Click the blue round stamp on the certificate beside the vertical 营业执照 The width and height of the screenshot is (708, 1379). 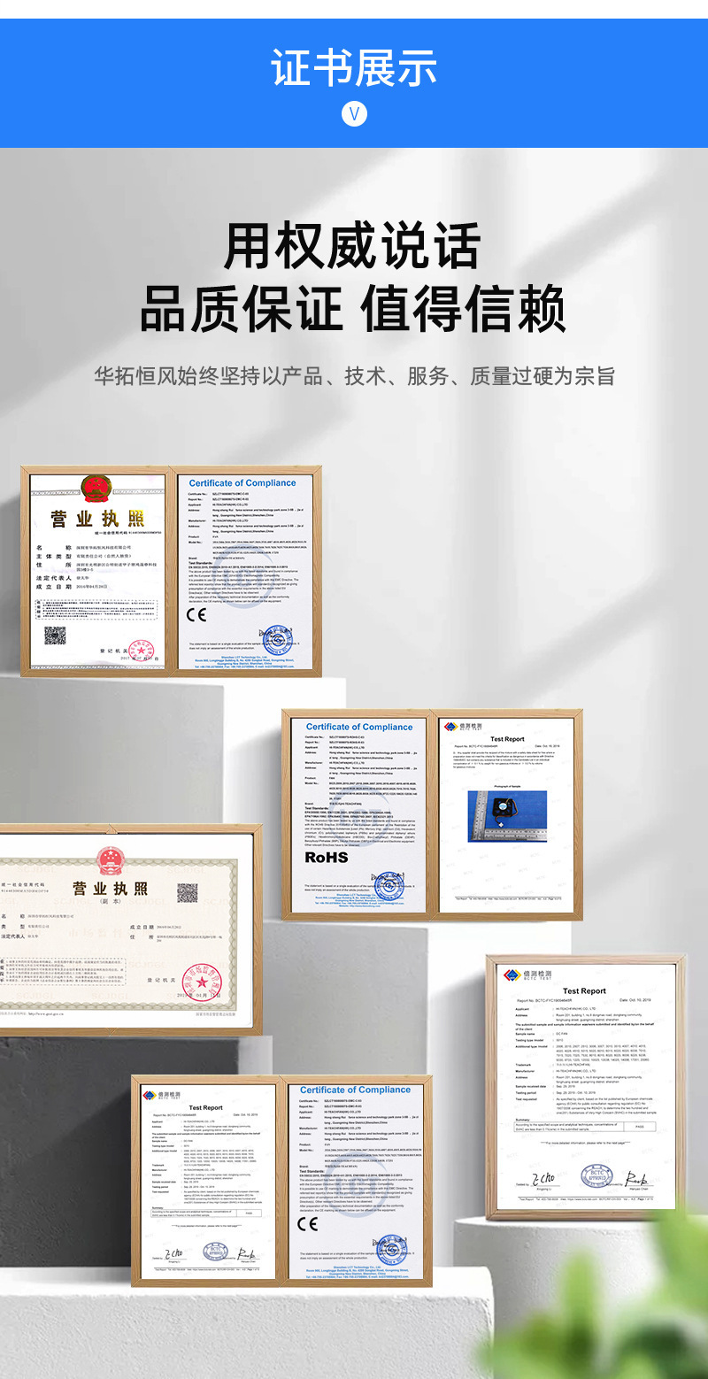280,639
